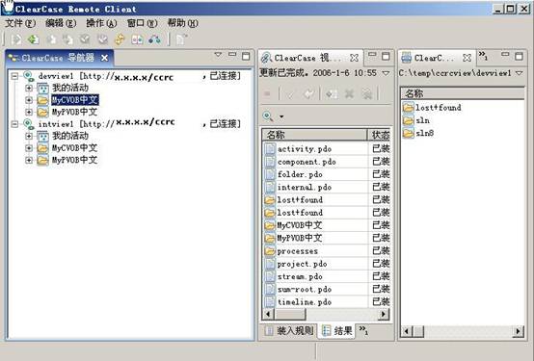Open the 文件(F) menu

coord(20,23)
